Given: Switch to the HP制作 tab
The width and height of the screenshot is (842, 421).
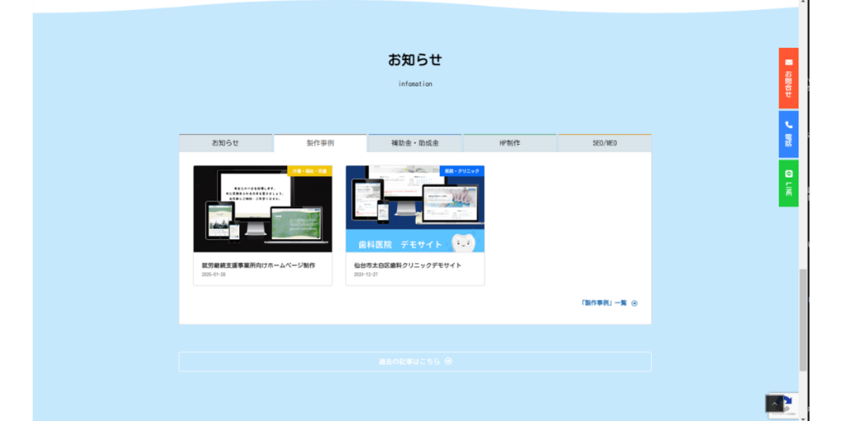Looking at the screenshot, I should click(x=509, y=143).
